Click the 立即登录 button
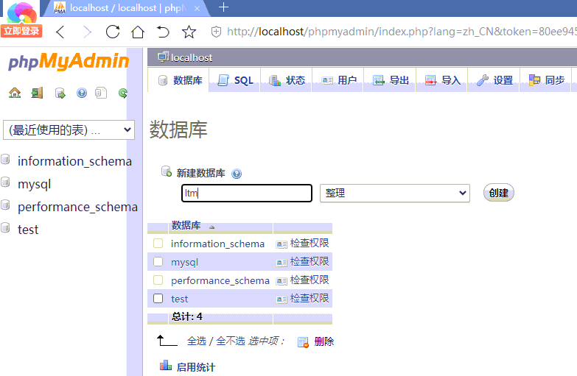Screen dimensions: 577x376 point(21,31)
